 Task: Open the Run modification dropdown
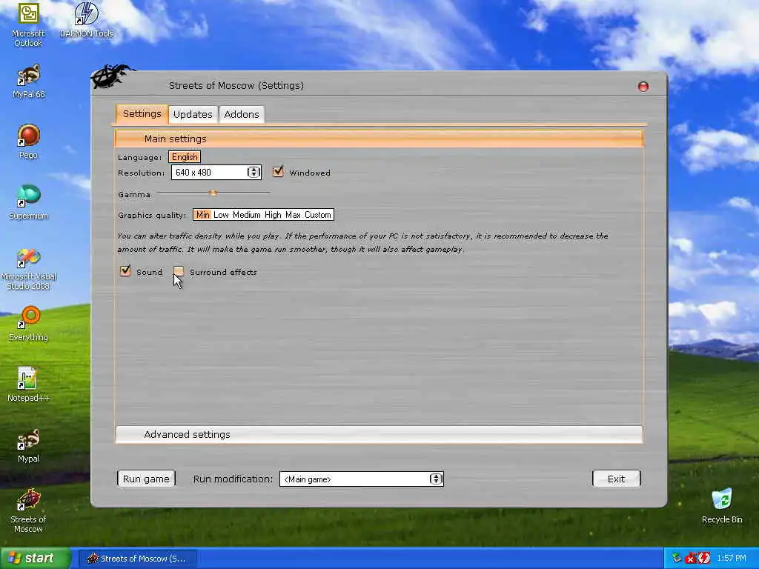pos(361,479)
